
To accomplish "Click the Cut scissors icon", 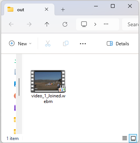I will pyautogui.click(x=48, y=43).
